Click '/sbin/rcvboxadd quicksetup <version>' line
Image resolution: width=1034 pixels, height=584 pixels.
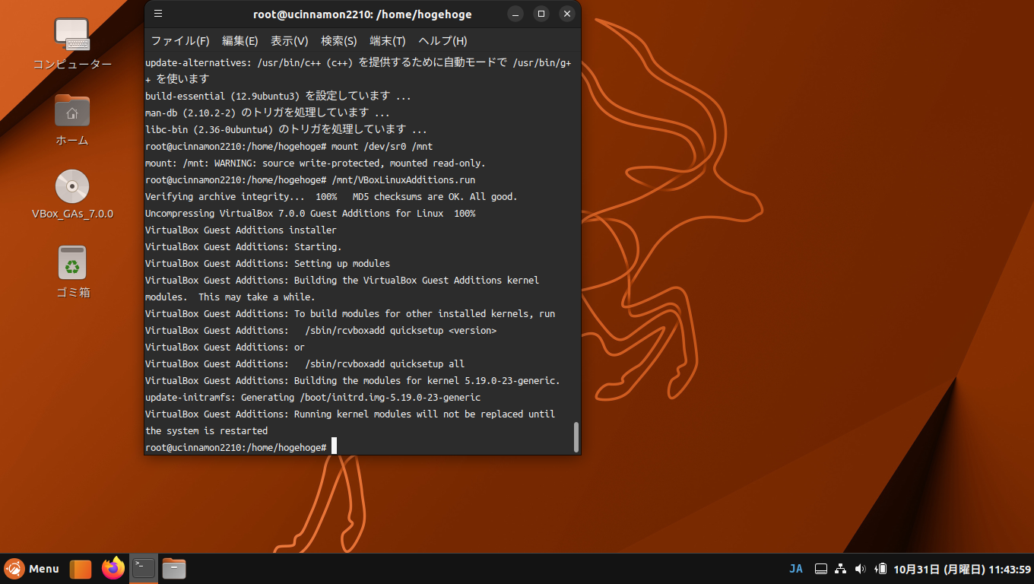(321, 330)
